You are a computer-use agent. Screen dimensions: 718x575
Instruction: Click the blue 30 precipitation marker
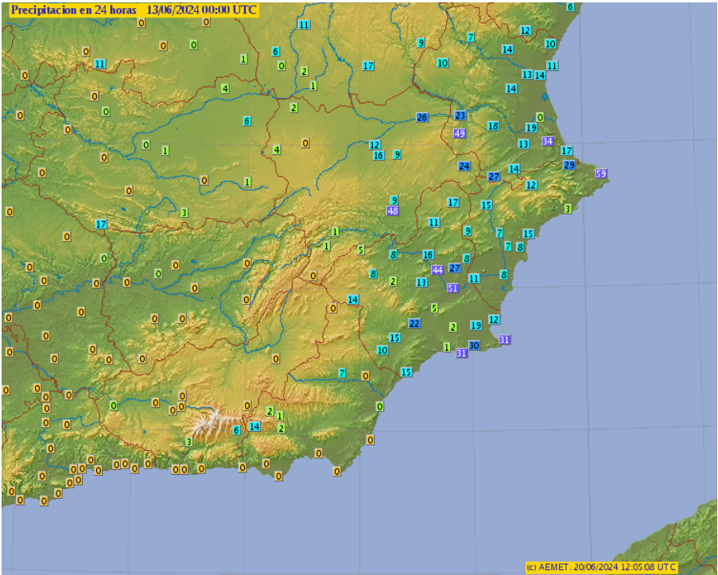pyautogui.click(x=474, y=345)
